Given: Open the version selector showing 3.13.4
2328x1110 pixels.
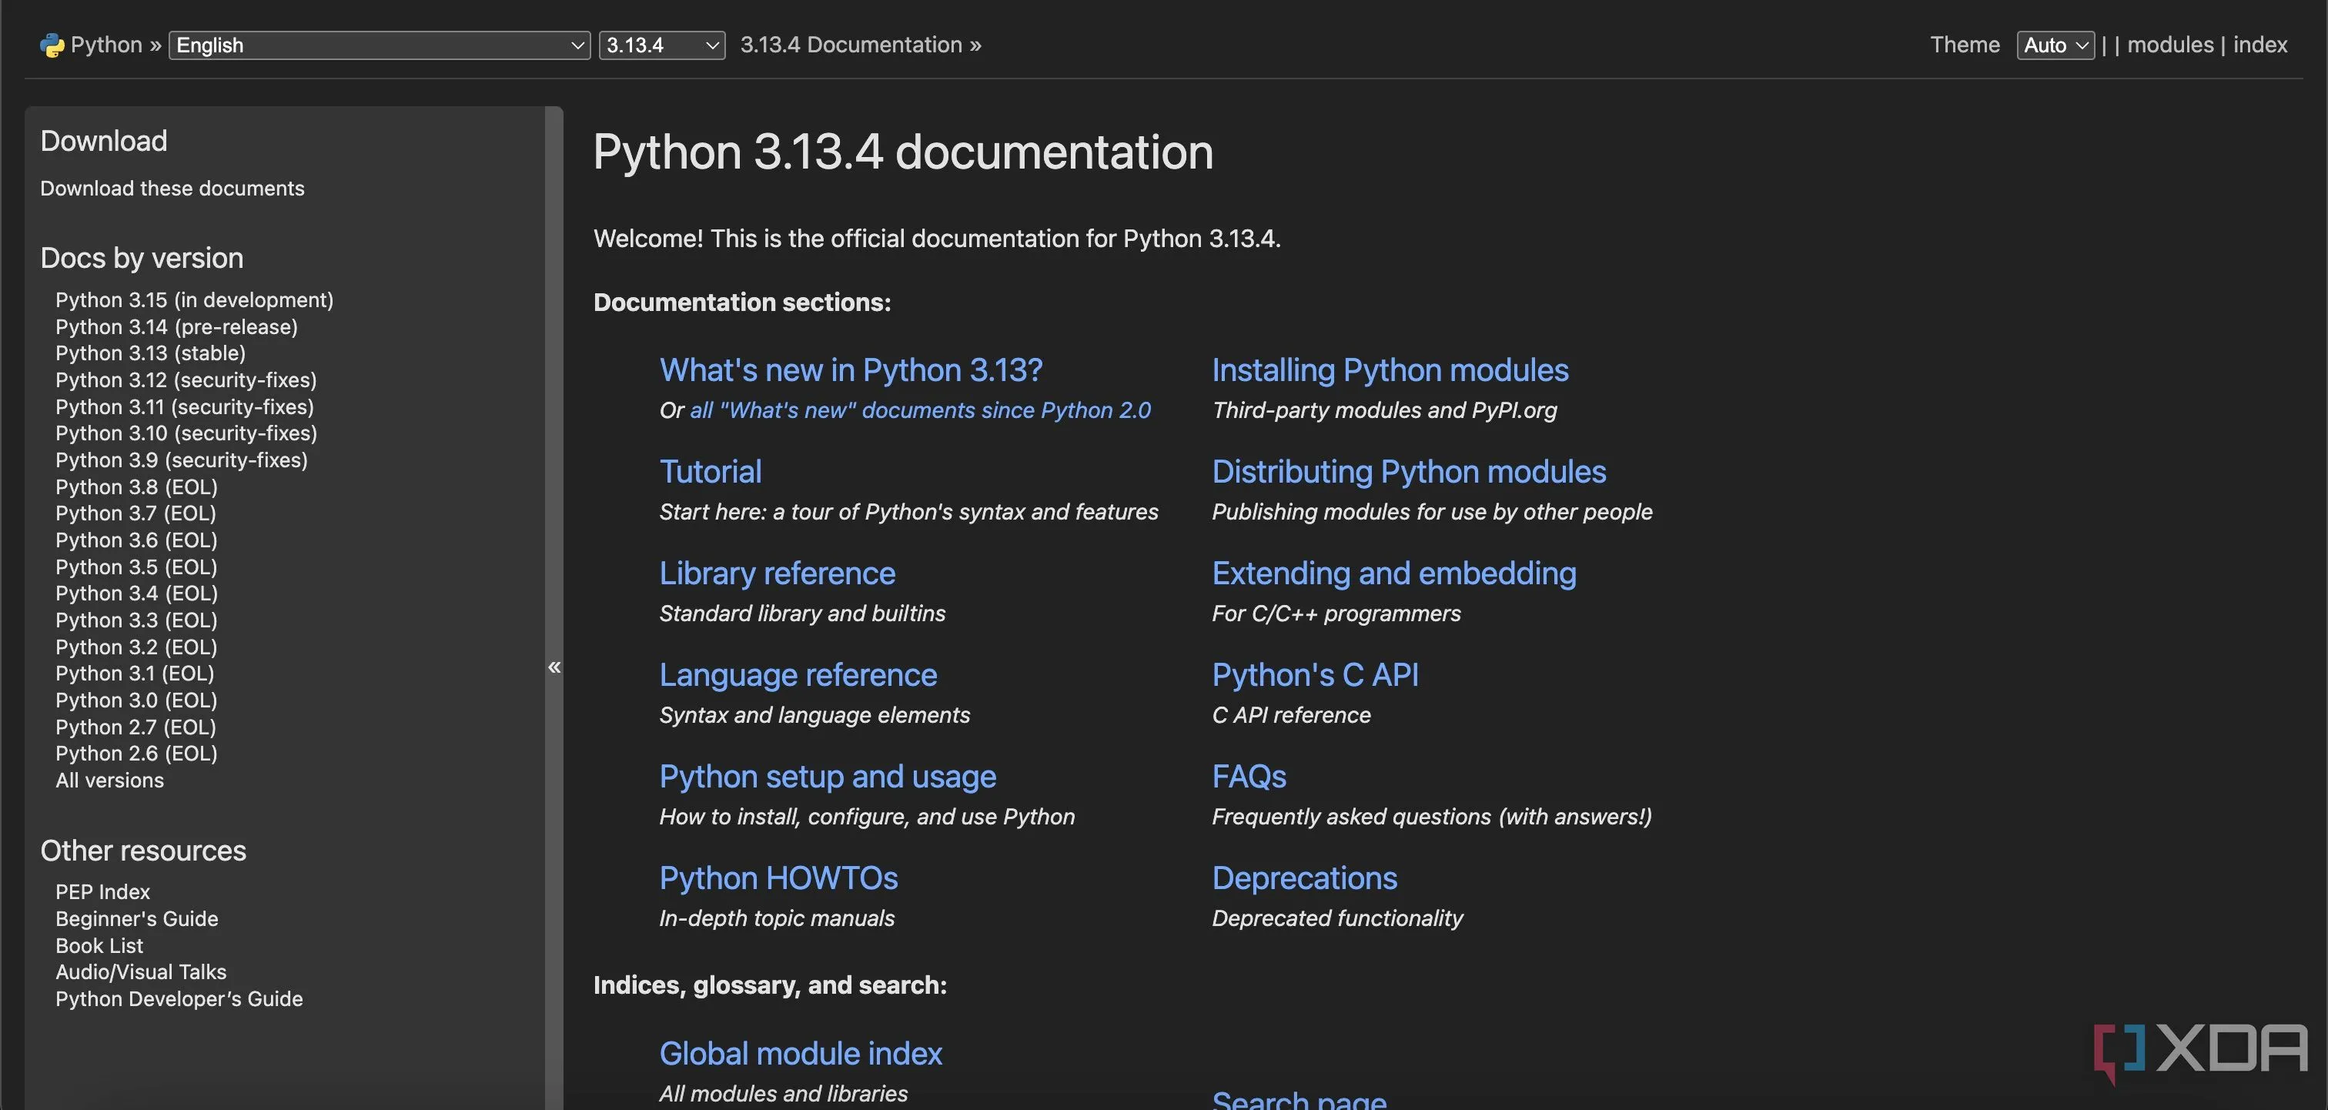Looking at the screenshot, I should coord(661,45).
